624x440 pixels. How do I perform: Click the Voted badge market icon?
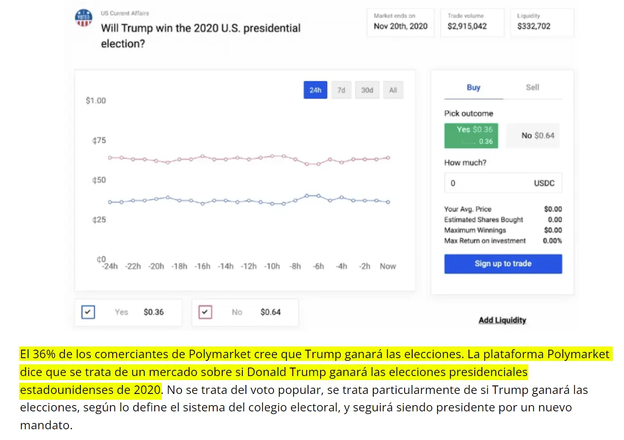click(84, 17)
